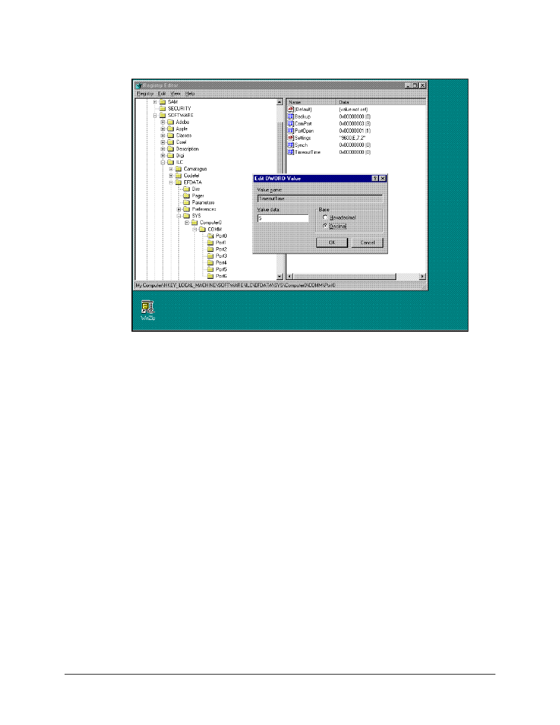This screenshot has height=725, width=560.
Task: Collapse the SYS key
Action: pyautogui.click(x=179, y=216)
